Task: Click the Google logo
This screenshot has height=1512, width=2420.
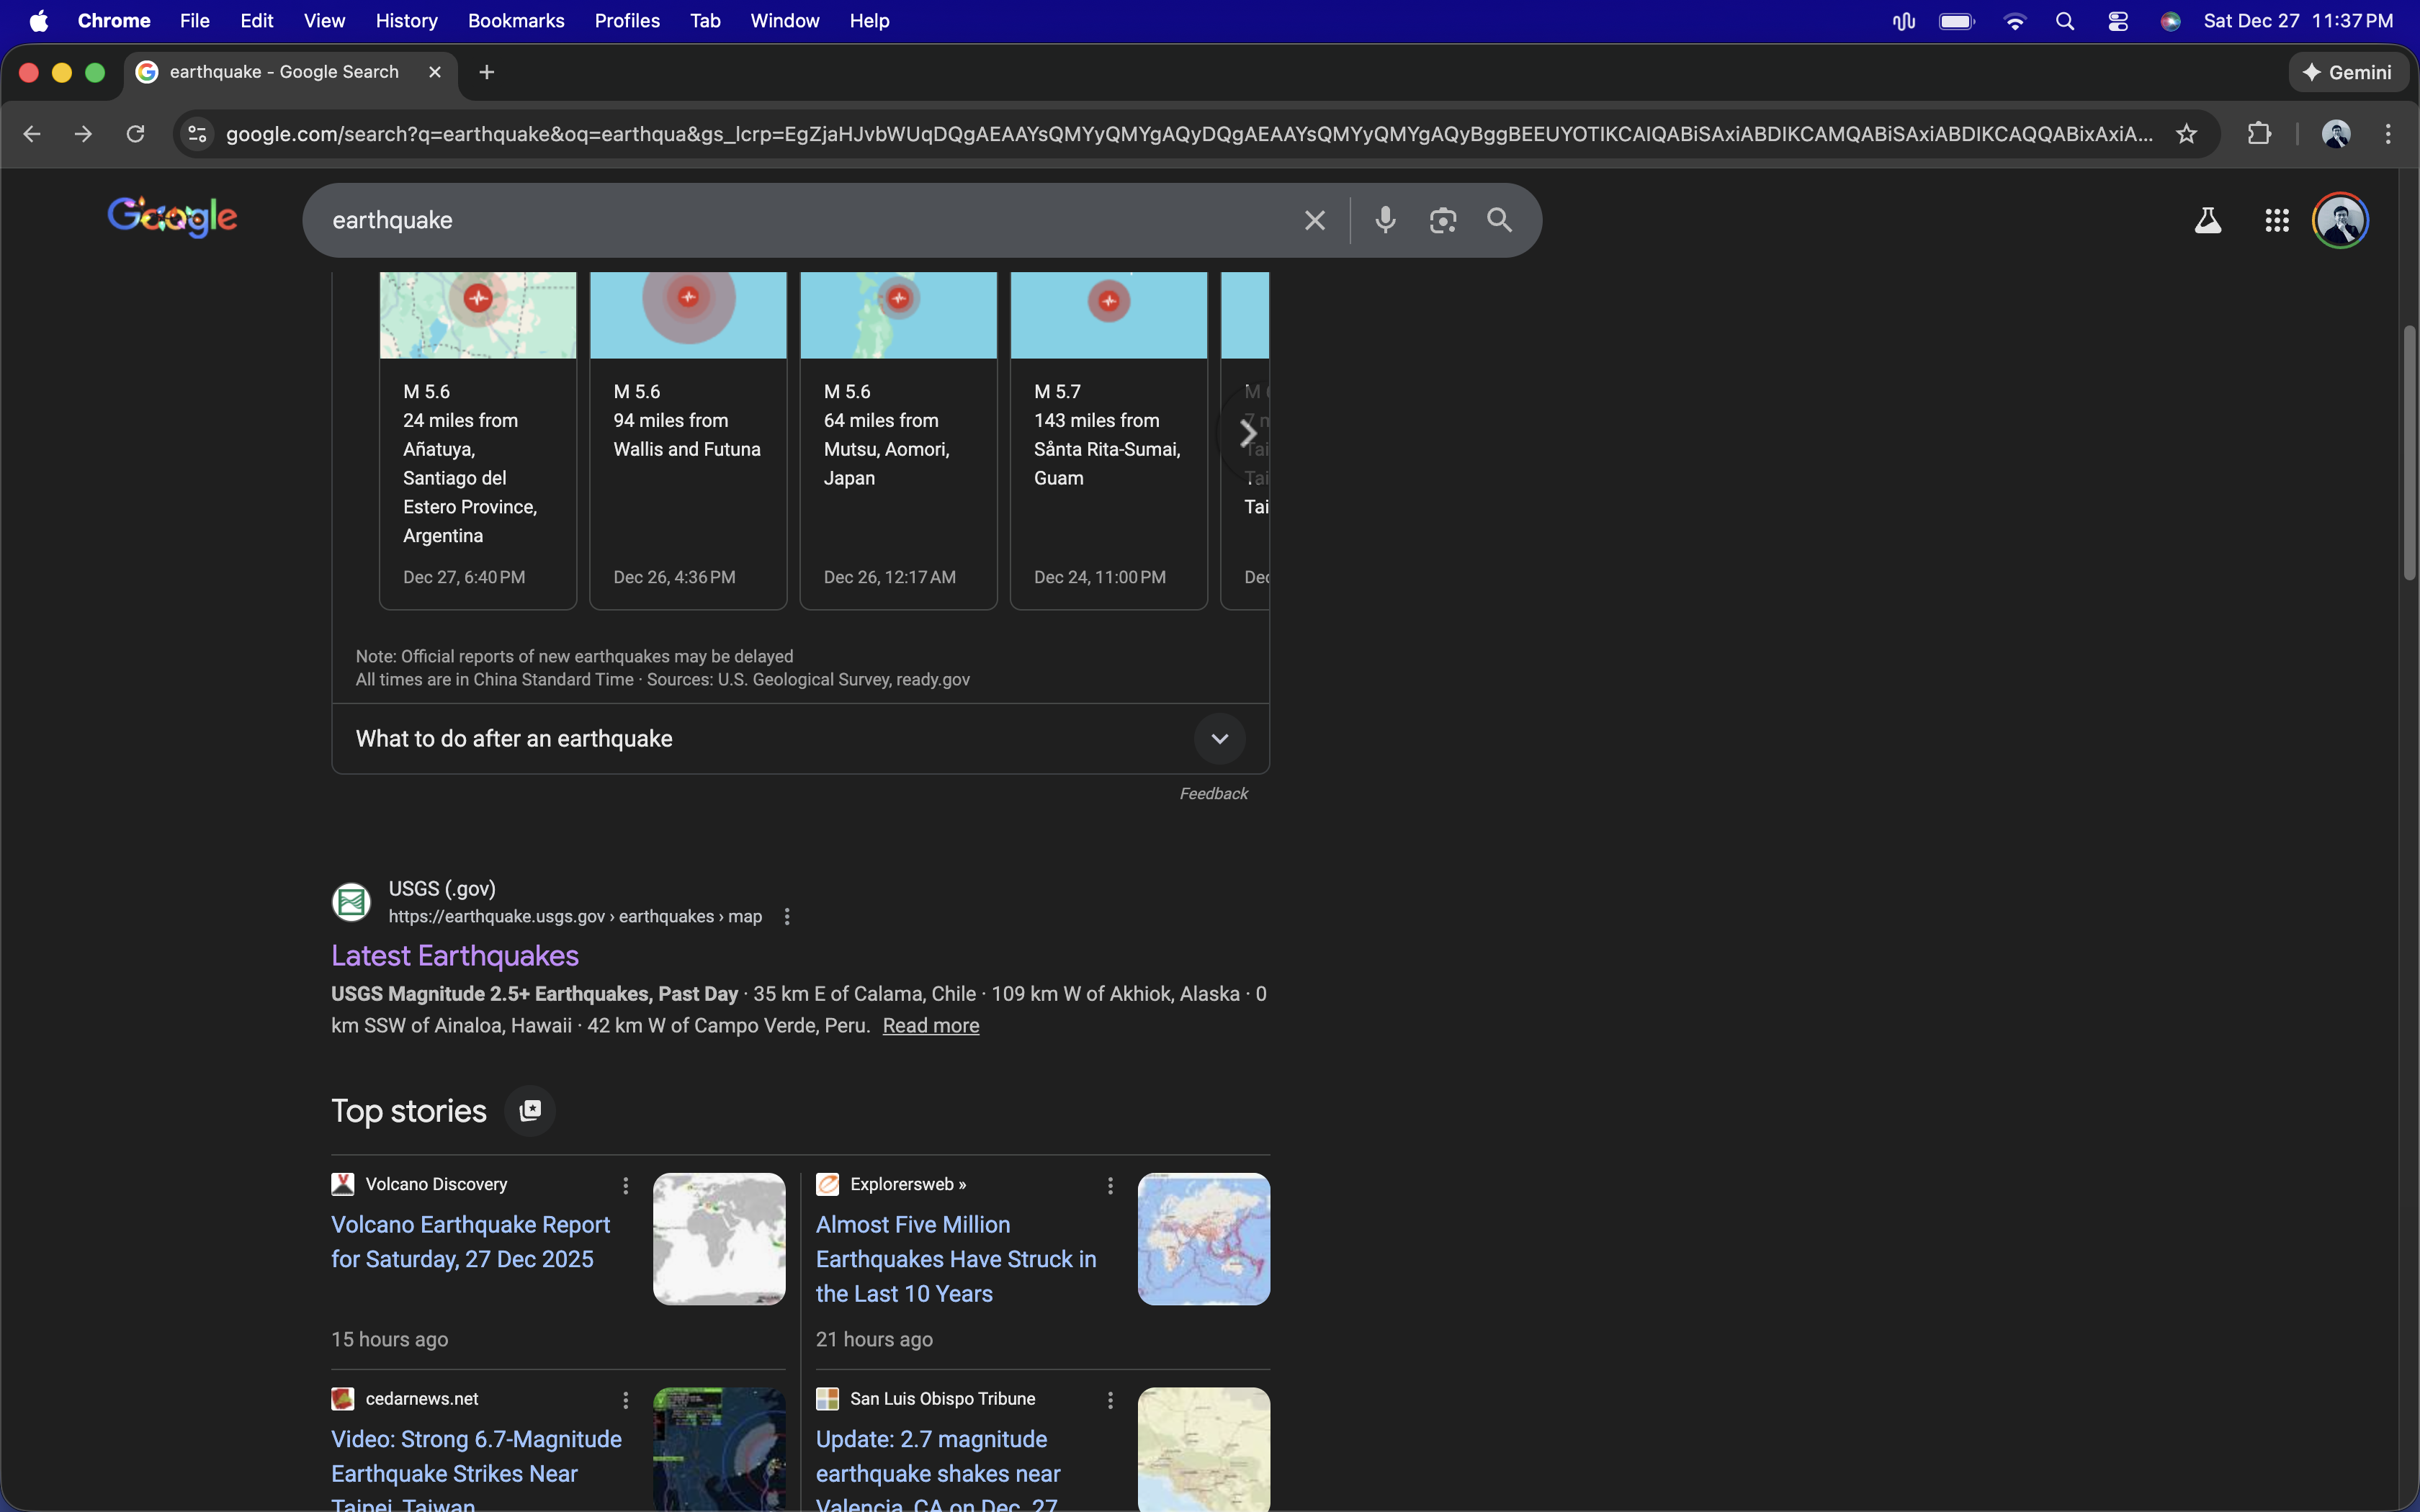Action: (x=172, y=217)
